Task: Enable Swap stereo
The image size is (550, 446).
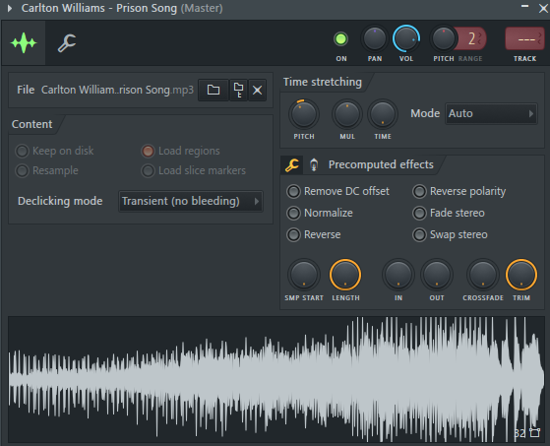Action: (450, 234)
